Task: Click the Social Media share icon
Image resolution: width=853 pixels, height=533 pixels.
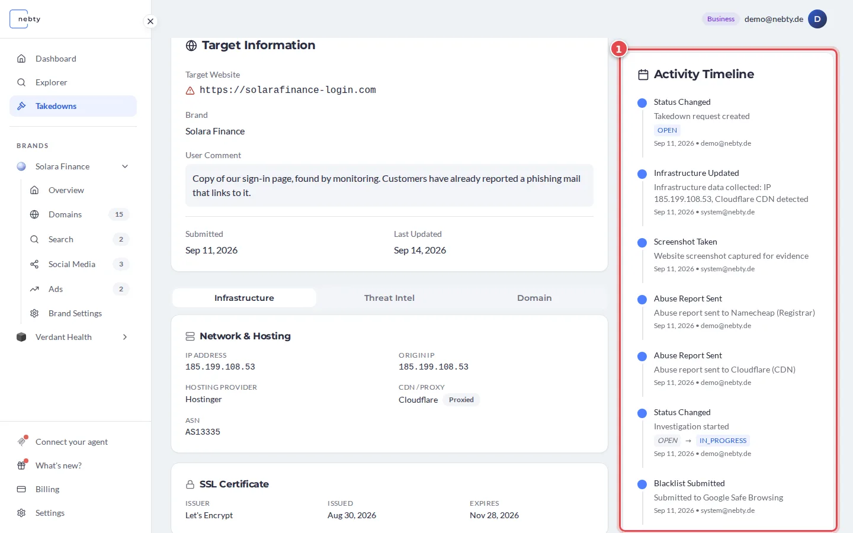Action: click(x=34, y=264)
